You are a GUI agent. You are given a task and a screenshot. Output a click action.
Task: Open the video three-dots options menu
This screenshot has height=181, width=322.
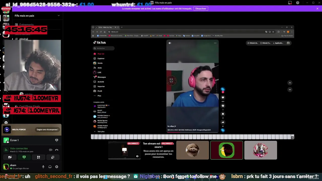[215, 43]
